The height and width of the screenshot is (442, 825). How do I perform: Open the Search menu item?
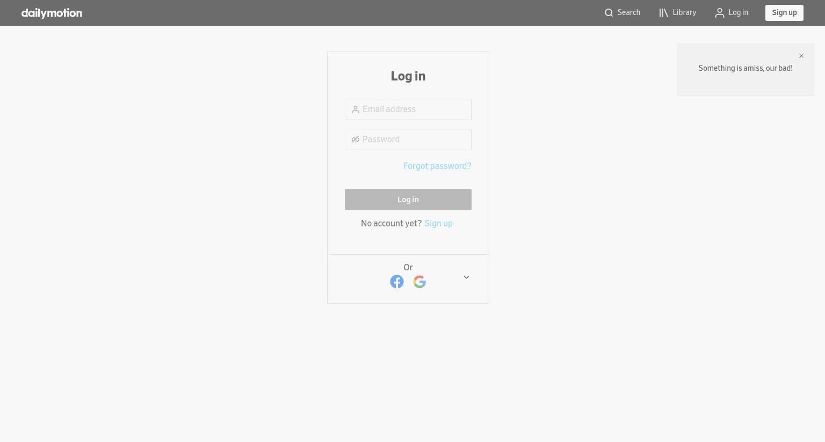point(623,13)
